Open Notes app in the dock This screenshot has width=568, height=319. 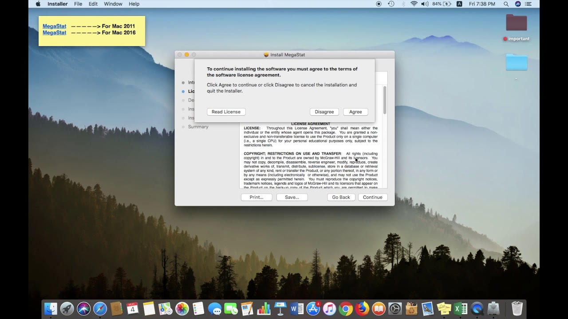pyautogui.click(x=149, y=308)
